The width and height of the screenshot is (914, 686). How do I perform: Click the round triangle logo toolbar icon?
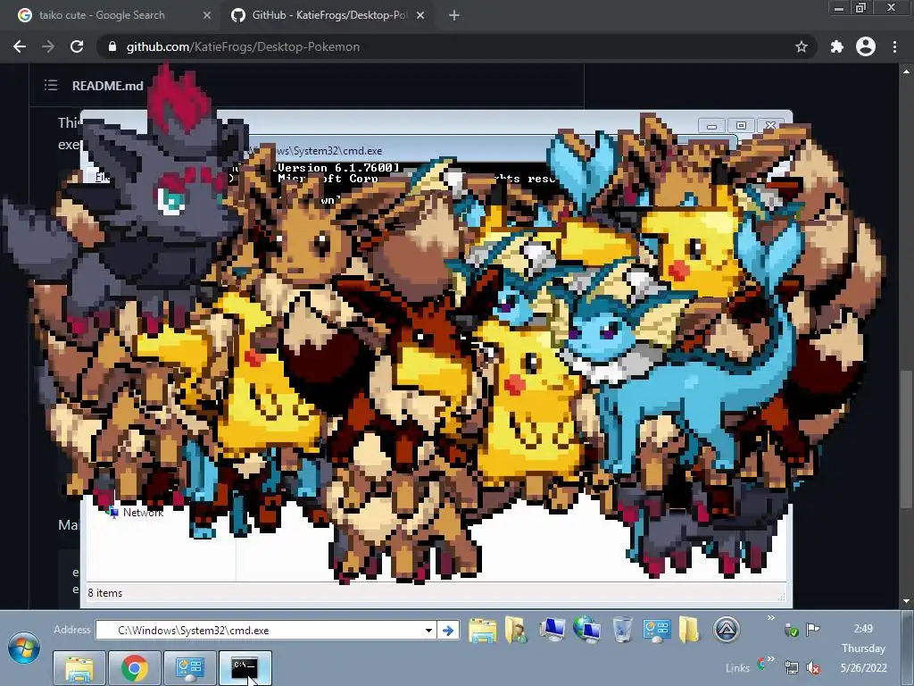point(727,630)
